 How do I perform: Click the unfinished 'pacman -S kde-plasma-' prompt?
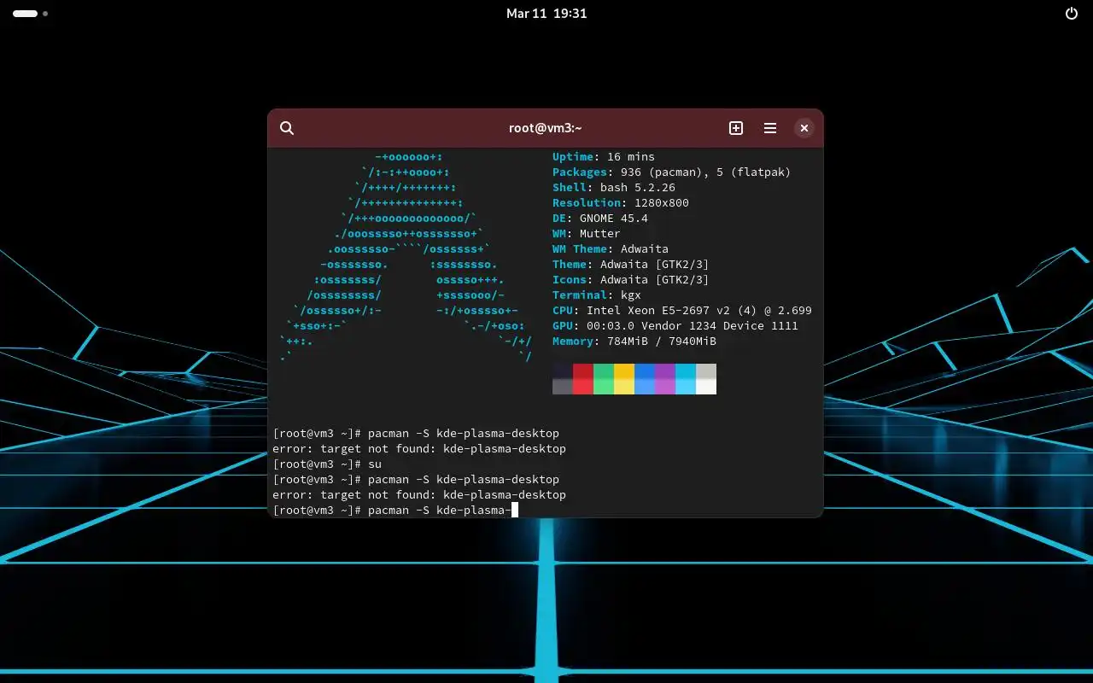click(395, 511)
